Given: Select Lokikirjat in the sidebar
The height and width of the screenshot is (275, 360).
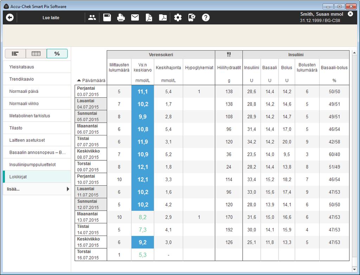Looking at the screenshot, I should tap(37, 177).
